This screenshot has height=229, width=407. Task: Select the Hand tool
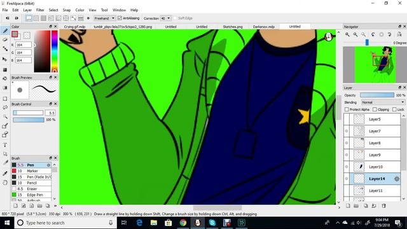coord(5,183)
